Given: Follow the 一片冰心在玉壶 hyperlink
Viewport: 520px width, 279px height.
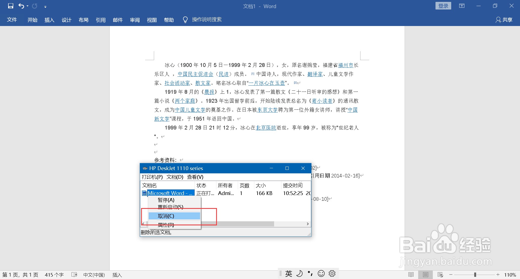Looking at the screenshot, I should (267, 83).
